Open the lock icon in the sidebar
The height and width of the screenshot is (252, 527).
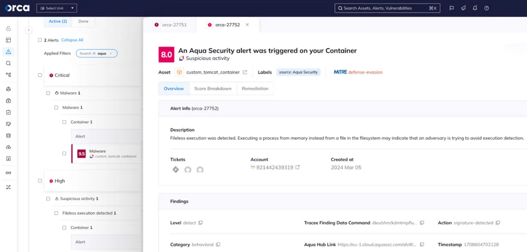pos(8,29)
